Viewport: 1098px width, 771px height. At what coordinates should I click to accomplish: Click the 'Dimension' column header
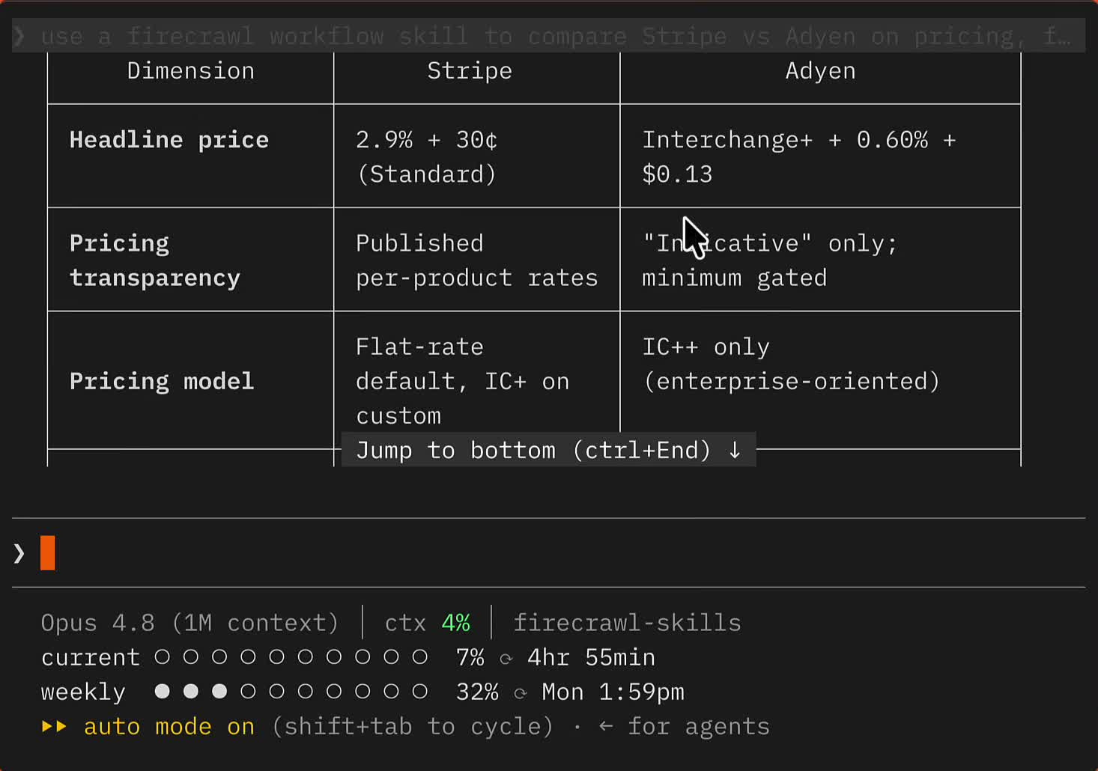[x=190, y=71]
